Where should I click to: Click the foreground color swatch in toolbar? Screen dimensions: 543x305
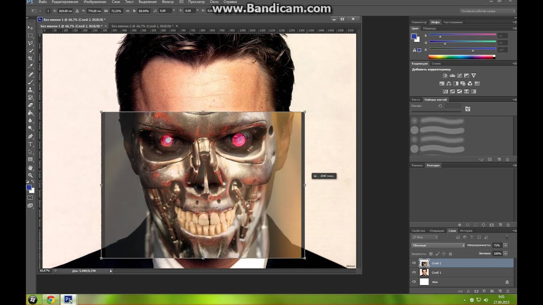click(x=29, y=187)
